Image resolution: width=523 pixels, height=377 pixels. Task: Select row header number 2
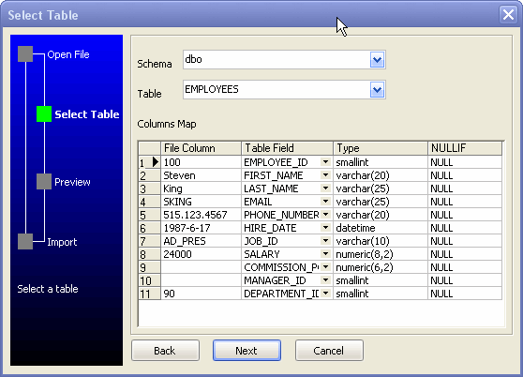pos(149,175)
